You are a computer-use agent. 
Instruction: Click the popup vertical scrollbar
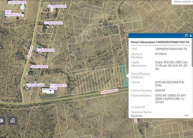coord(192,53)
